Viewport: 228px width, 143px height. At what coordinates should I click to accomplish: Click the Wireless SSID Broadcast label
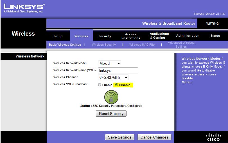pyautogui.click(x=71, y=84)
